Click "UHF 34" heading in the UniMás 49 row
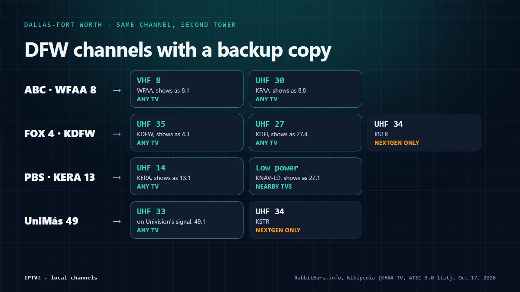The width and height of the screenshot is (520, 292). point(270,212)
